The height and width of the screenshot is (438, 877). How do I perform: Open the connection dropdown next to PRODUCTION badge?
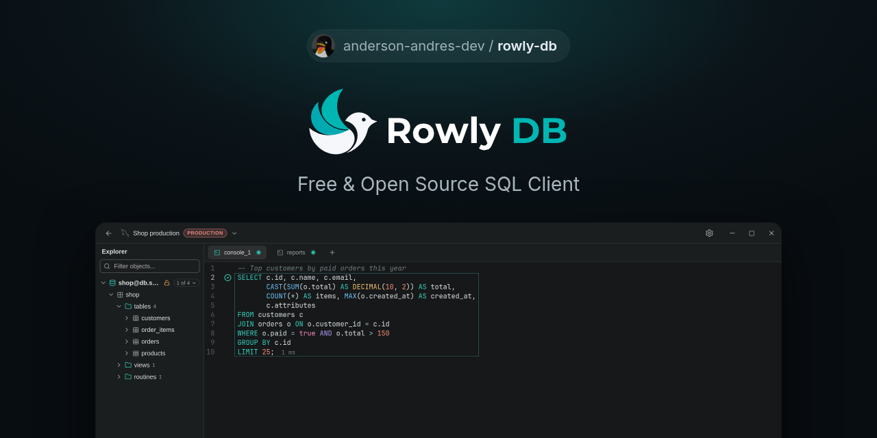234,233
